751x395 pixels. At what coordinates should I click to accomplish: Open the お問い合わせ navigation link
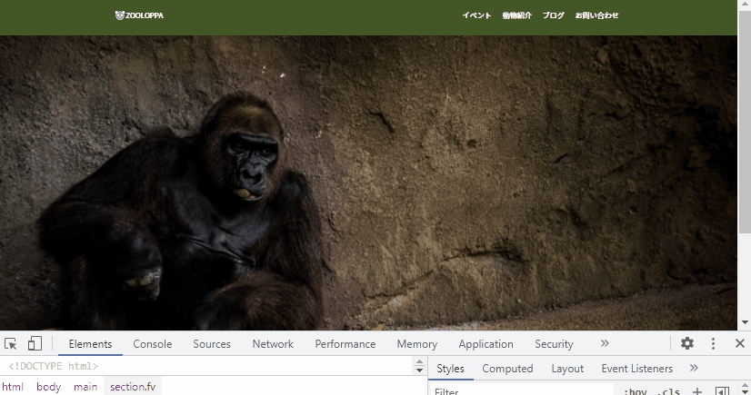(x=596, y=15)
